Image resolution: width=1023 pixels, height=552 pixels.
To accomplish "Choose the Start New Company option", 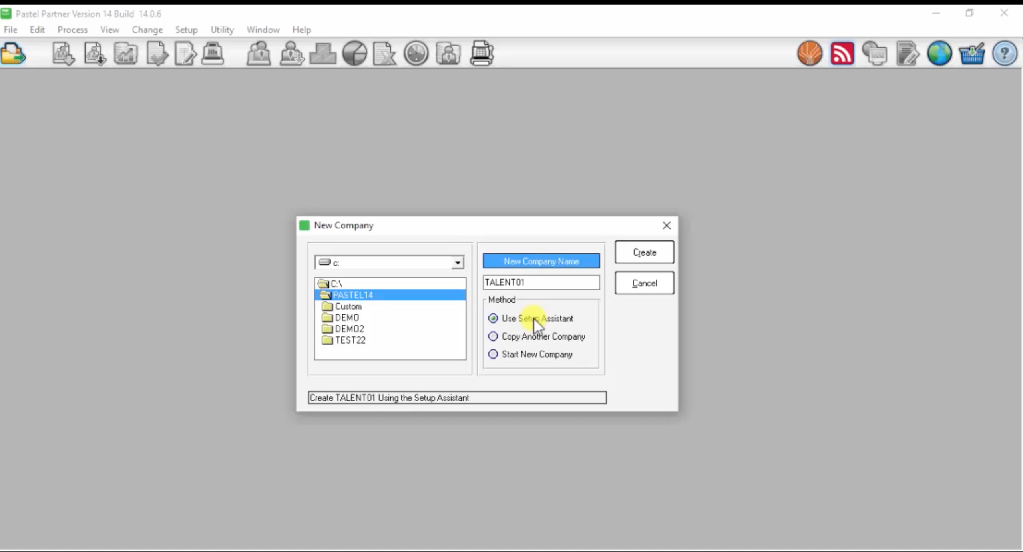I will (493, 354).
